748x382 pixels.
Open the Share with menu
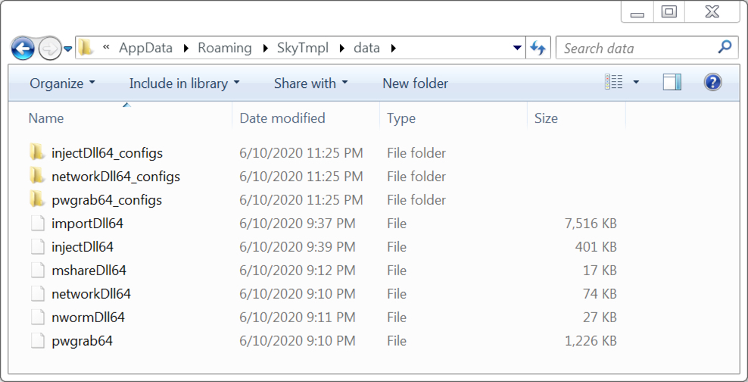pos(310,83)
